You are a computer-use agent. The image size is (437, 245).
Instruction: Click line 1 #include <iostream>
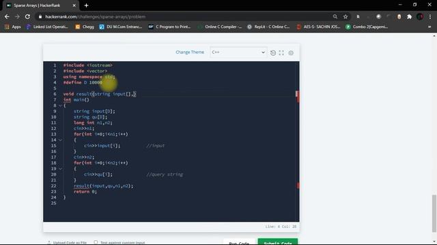pos(88,65)
